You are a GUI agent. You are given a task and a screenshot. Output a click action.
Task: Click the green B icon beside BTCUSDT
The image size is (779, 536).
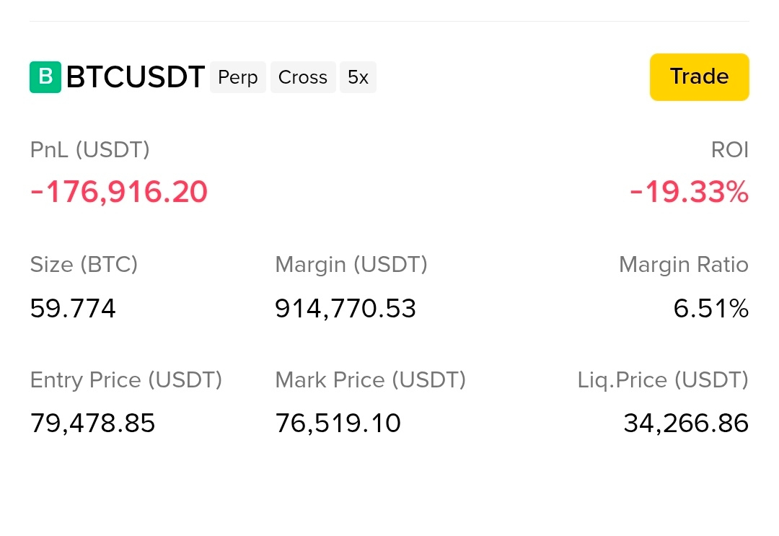click(x=45, y=77)
